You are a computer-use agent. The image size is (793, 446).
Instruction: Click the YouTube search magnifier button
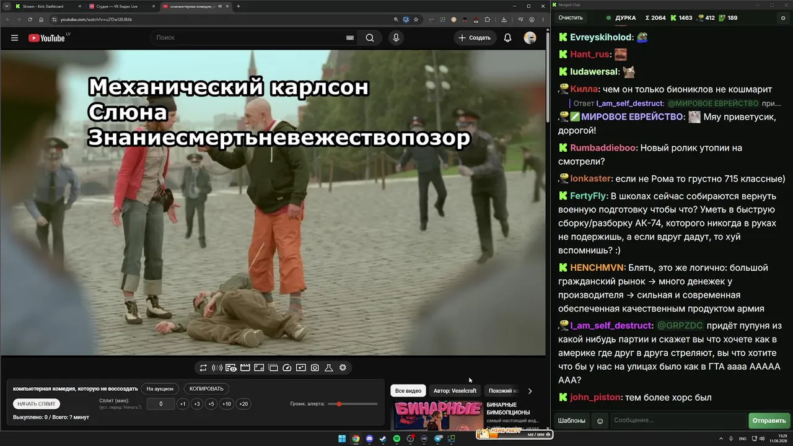pyautogui.click(x=370, y=38)
